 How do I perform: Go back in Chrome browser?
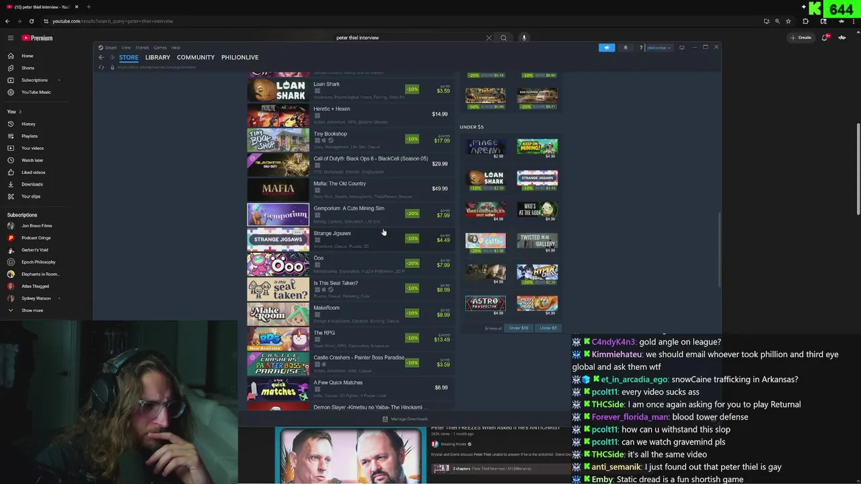(7, 21)
